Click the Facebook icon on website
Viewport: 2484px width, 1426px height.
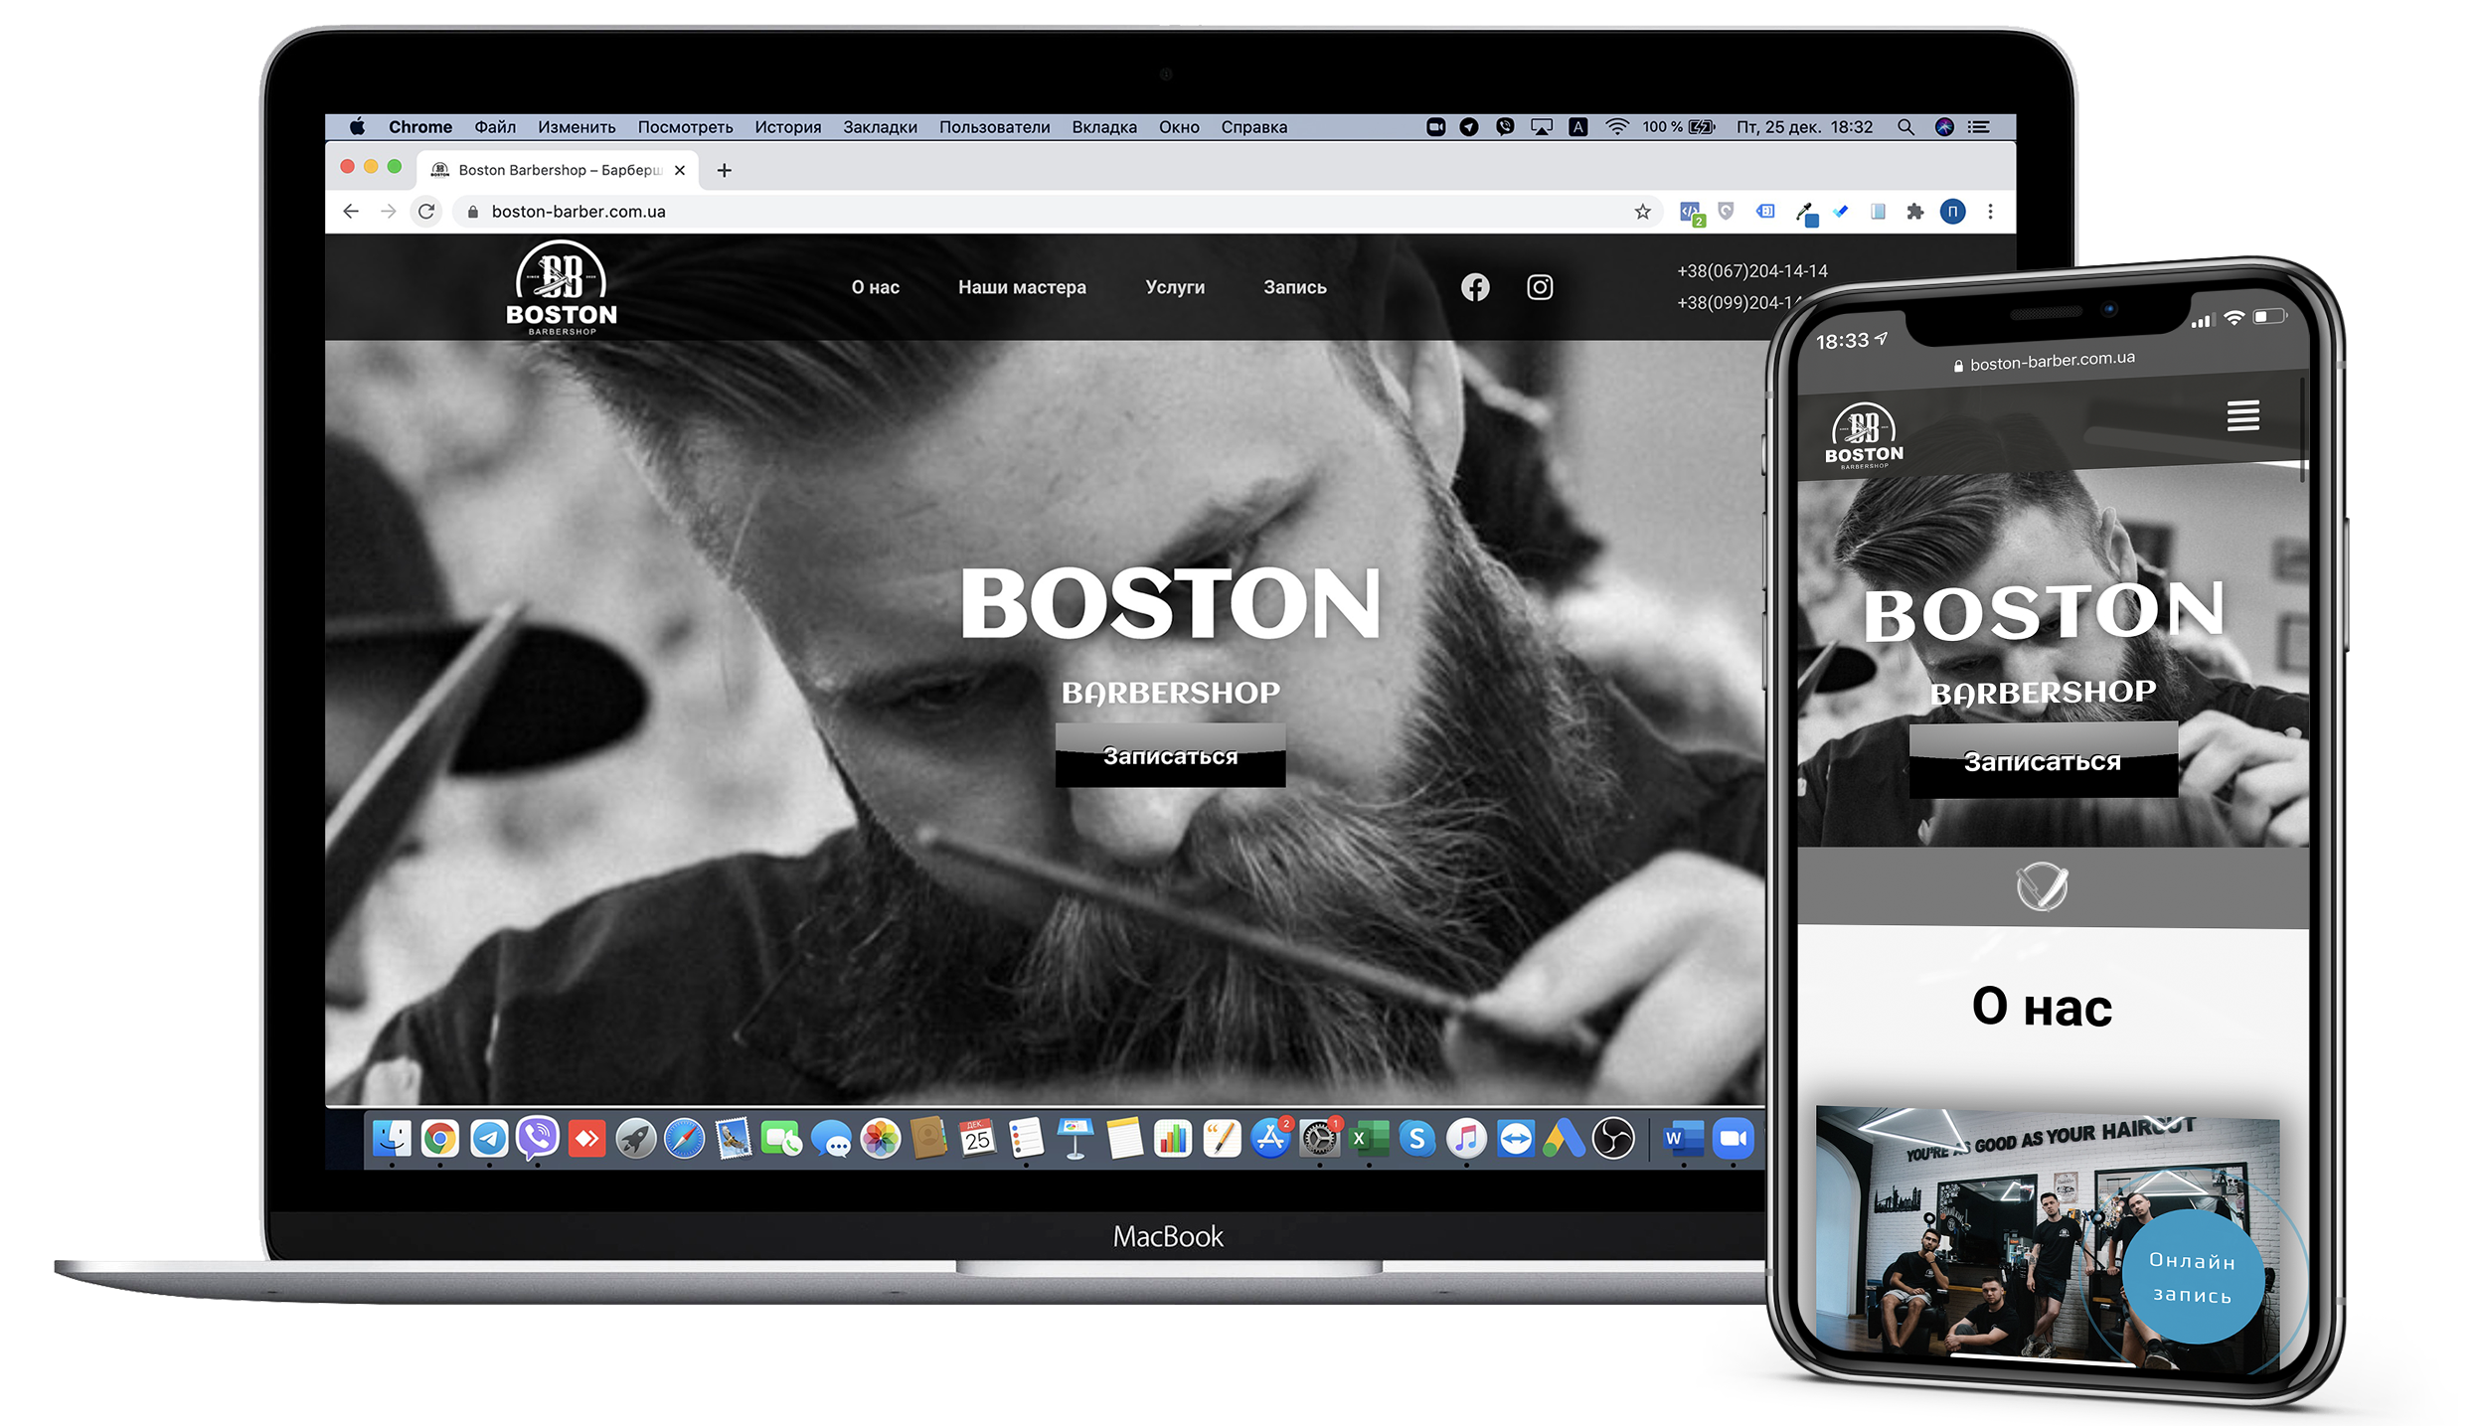pos(1475,287)
